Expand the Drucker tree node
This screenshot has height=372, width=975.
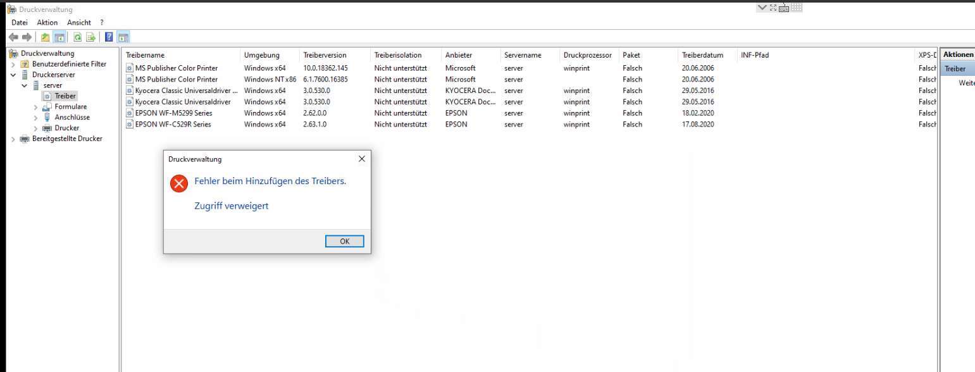point(36,128)
